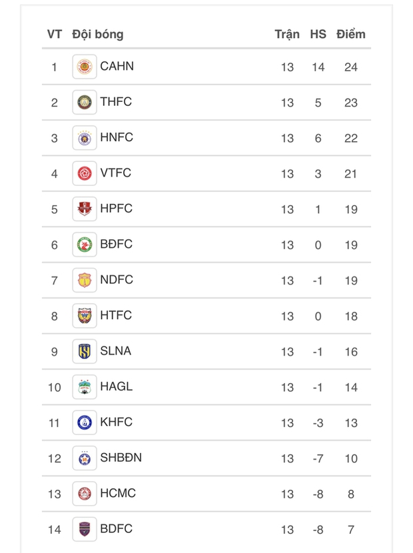
Task: Click the KHFC blue club badge
Action: tap(85, 422)
